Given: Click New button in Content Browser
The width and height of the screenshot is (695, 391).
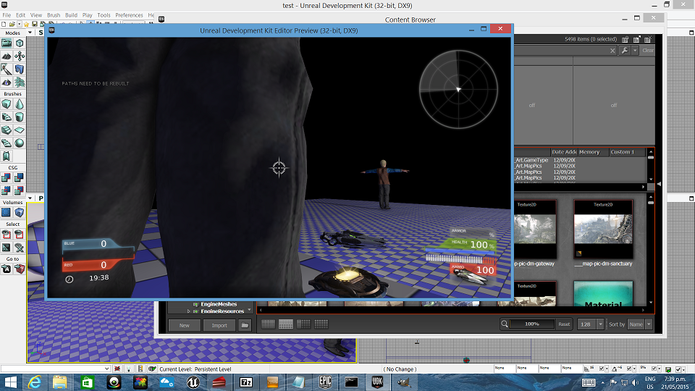Looking at the screenshot, I should pos(185,325).
